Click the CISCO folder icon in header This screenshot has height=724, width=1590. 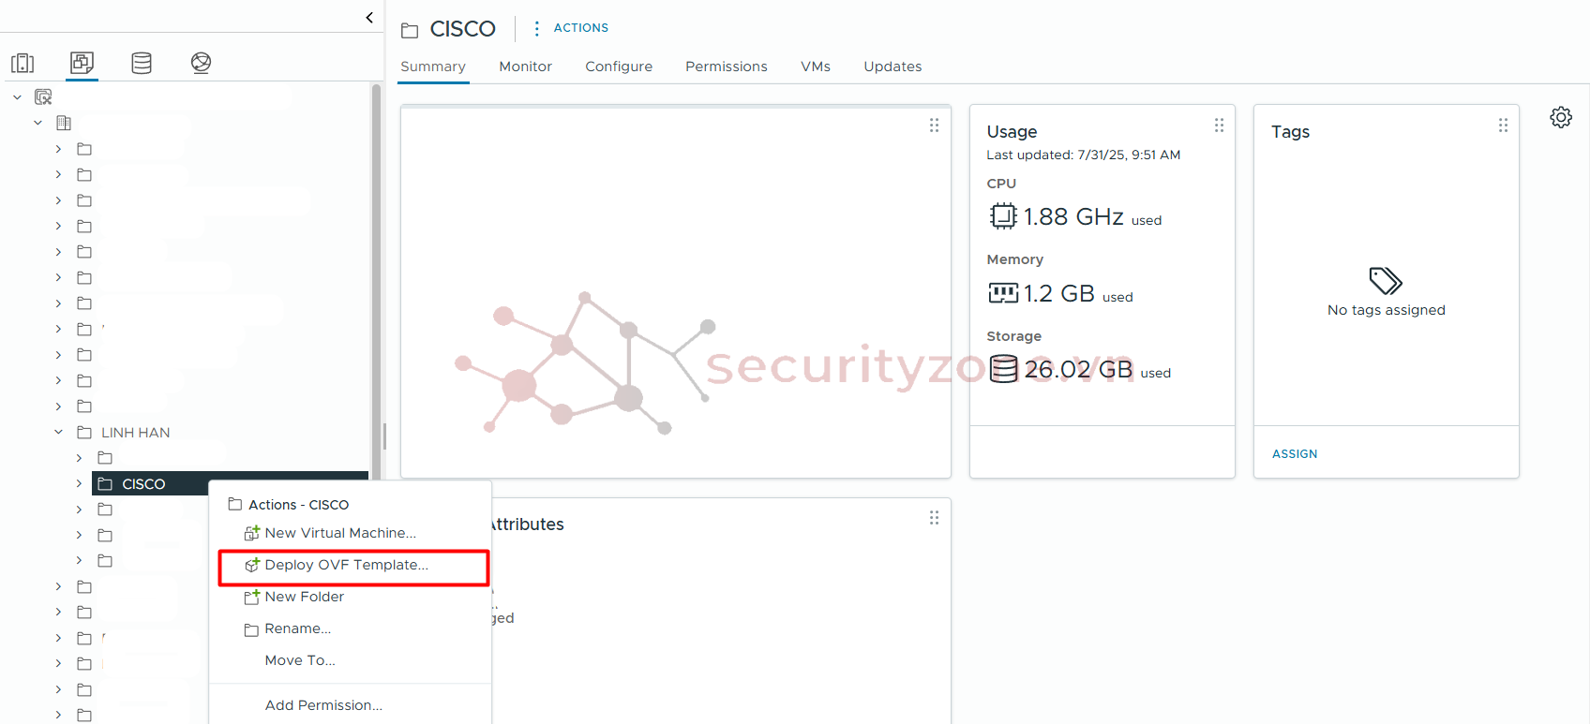point(410,31)
